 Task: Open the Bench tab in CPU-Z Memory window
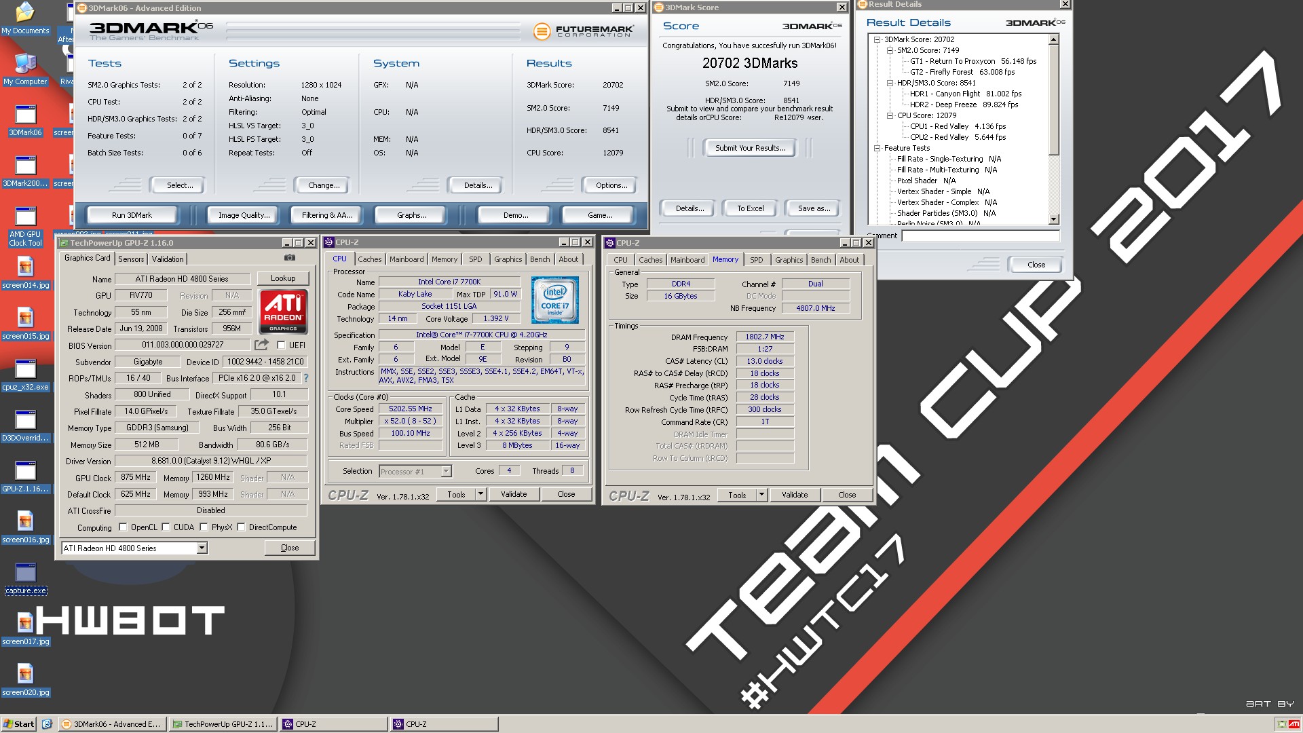820,260
